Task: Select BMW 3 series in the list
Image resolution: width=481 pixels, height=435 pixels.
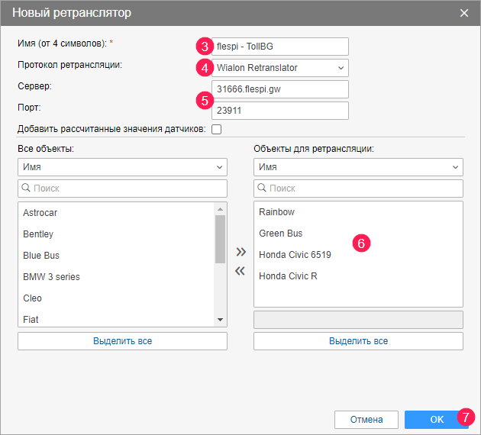Action: [51, 277]
